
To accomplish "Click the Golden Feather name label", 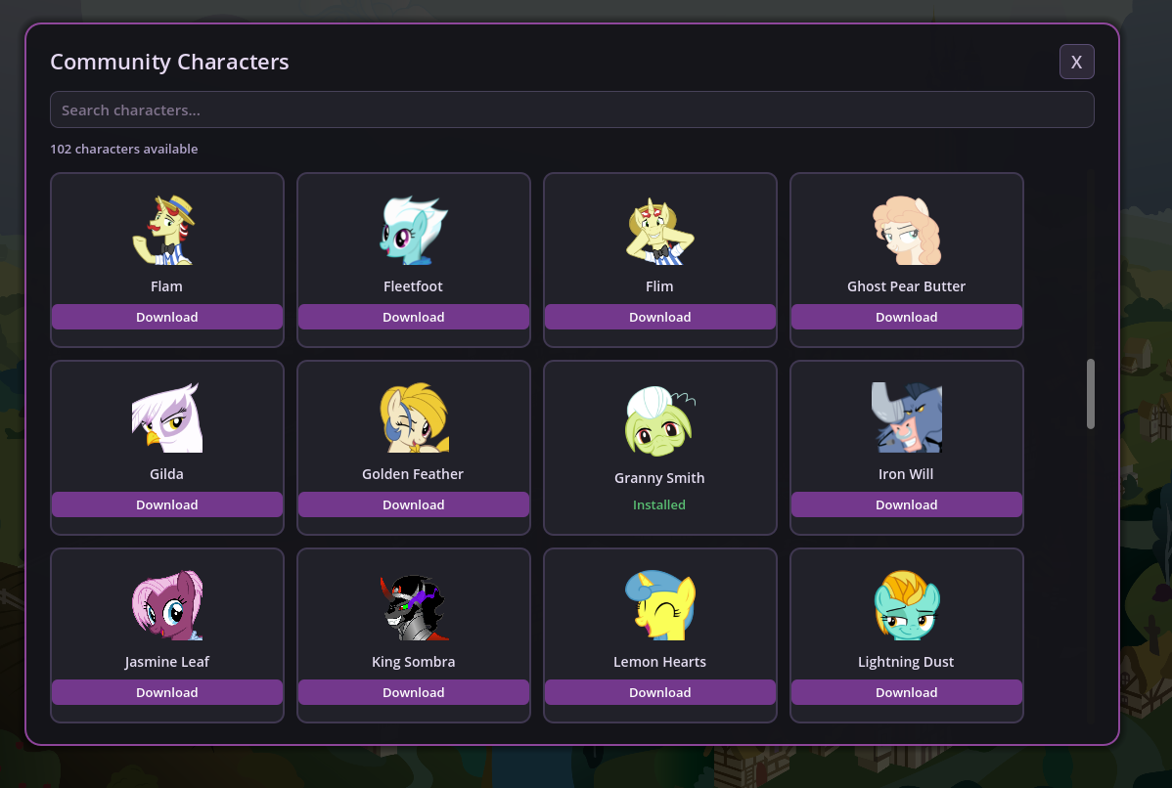I will (x=413, y=473).
